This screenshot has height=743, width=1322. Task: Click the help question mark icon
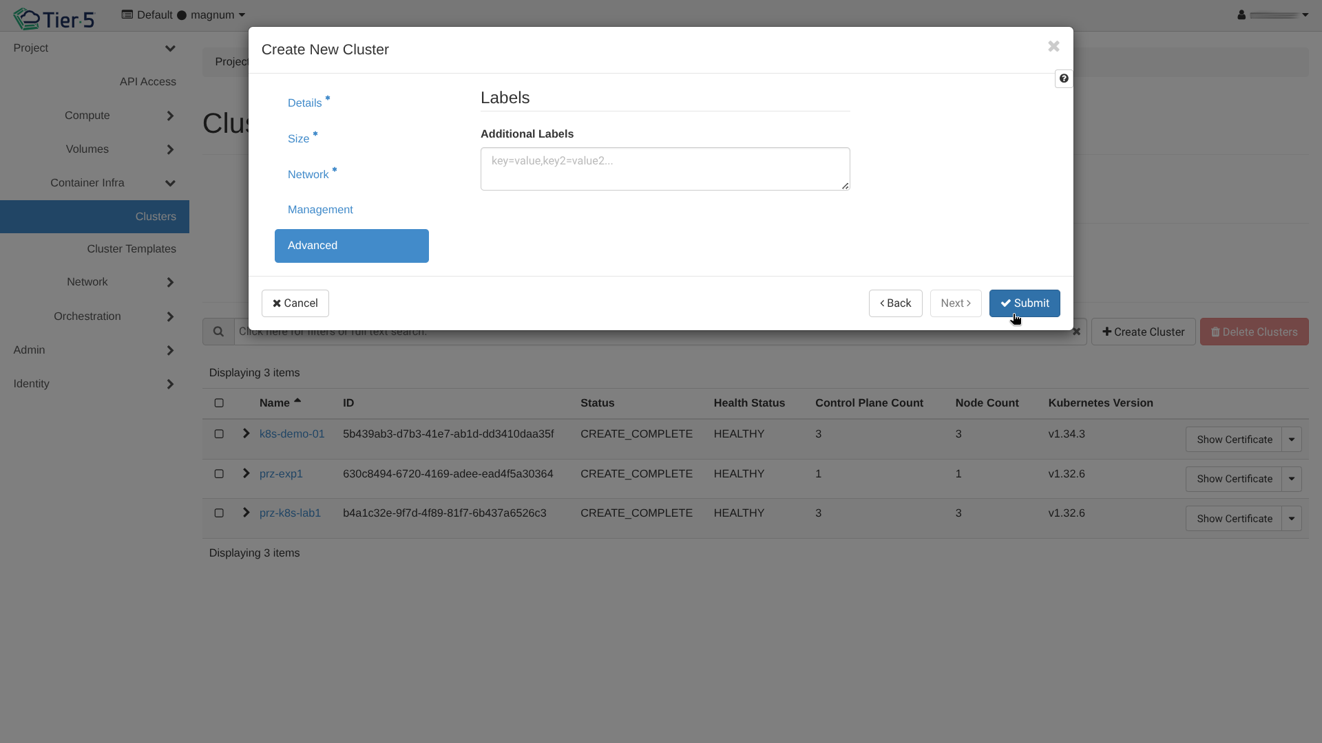(1064, 78)
